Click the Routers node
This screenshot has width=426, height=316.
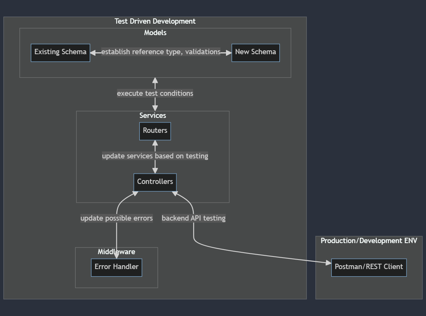click(155, 131)
